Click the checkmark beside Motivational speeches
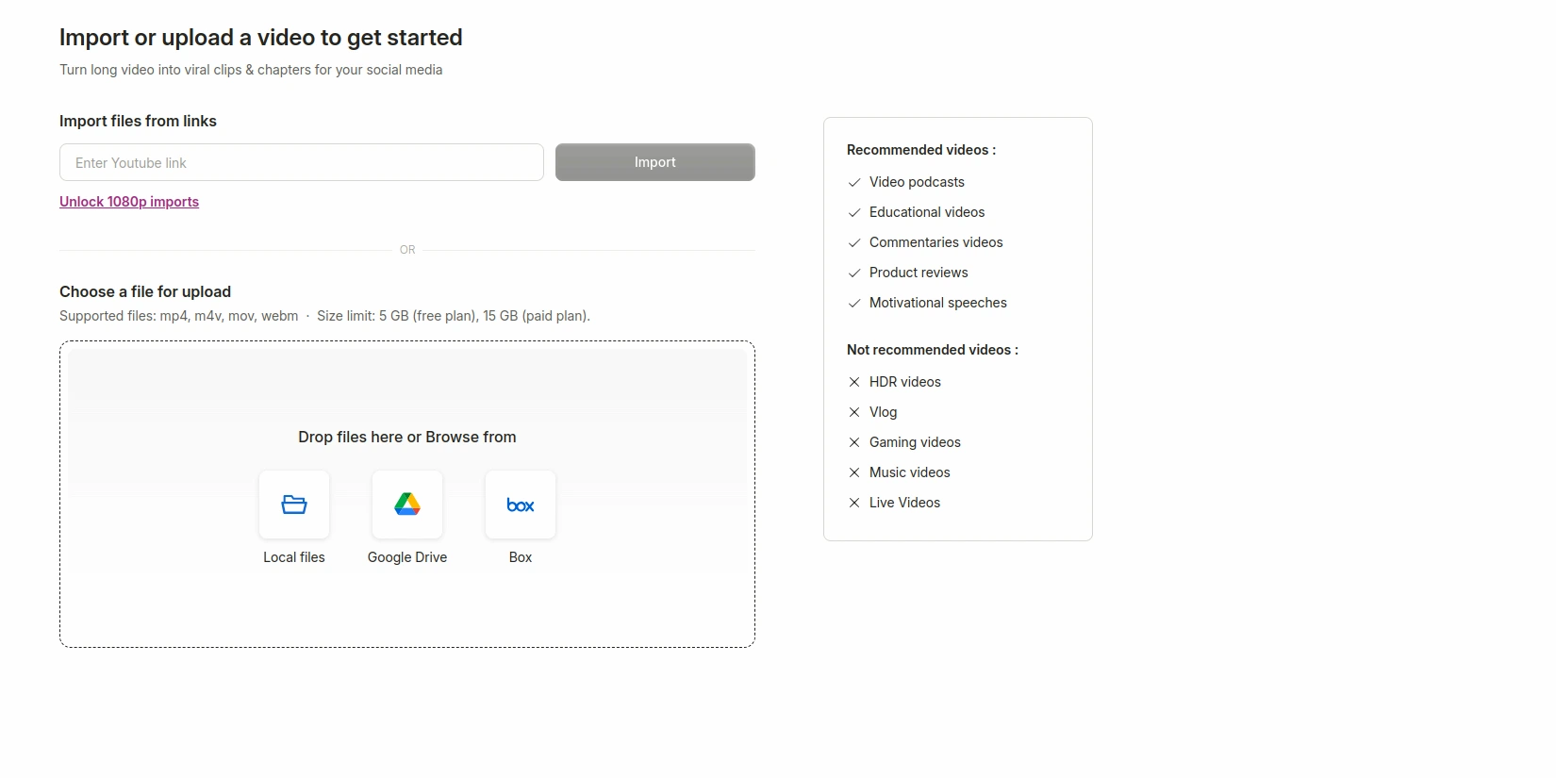This screenshot has width=1556, height=778. pos(854,304)
